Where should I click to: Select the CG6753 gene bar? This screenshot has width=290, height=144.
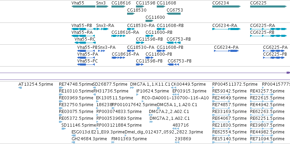[174, 14]
